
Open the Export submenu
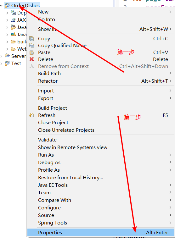pos(100,98)
